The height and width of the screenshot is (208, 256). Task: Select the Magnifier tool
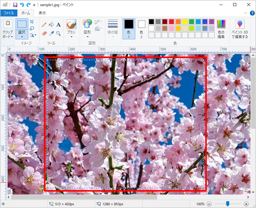(x=58, y=33)
